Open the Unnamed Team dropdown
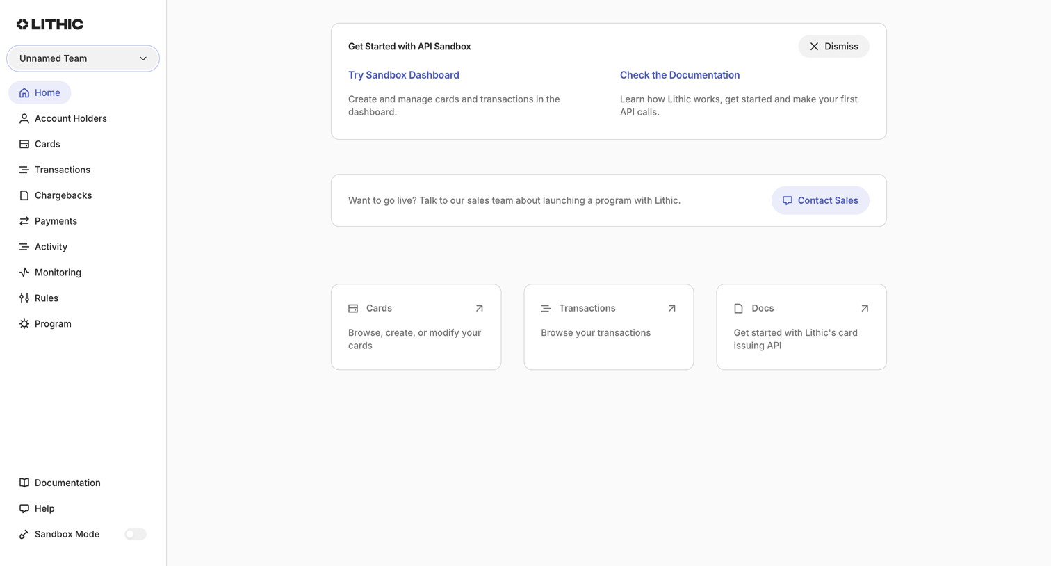1051x566 pixels. coord(83,58)
